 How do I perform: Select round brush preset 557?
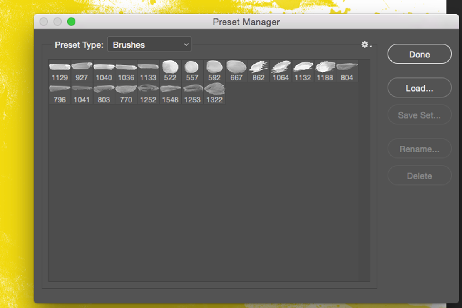coord(192,71)
